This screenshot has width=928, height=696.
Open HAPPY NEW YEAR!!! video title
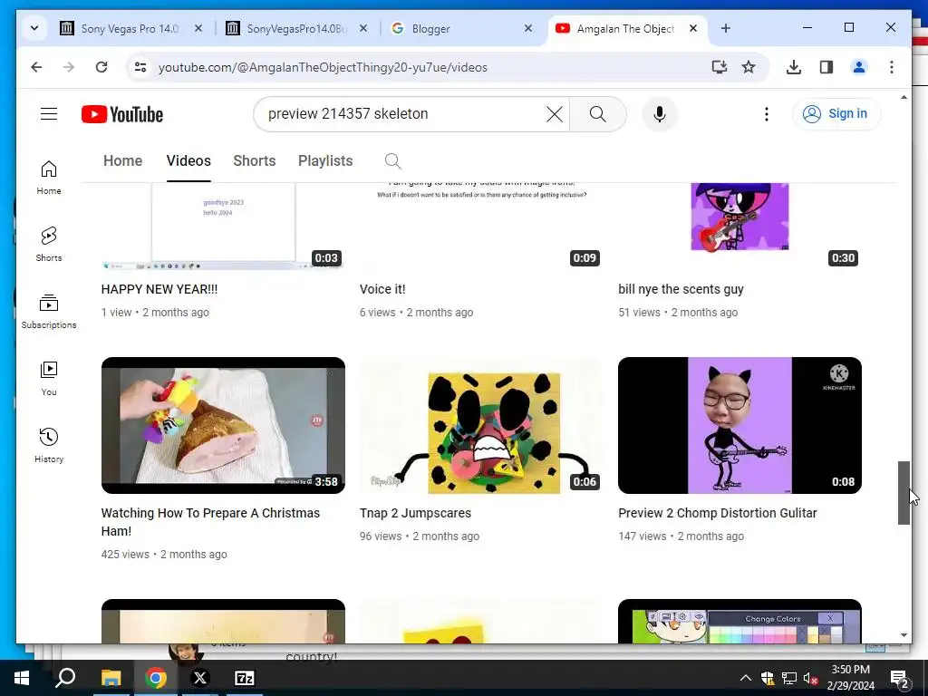pyautogui.click(x=159, y=289)
